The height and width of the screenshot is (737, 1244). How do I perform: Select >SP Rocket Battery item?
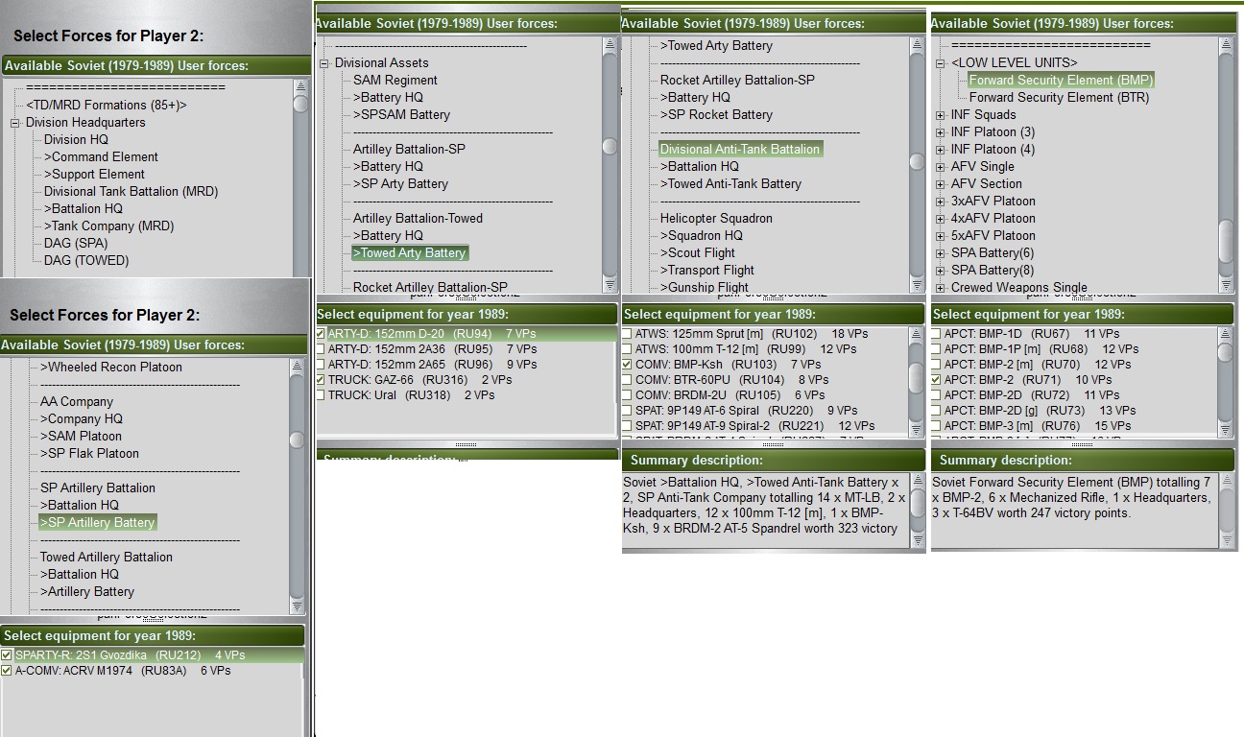coord(716,115)
